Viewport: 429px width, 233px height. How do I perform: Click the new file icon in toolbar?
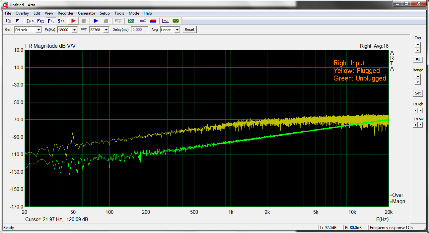pos(8,21)
